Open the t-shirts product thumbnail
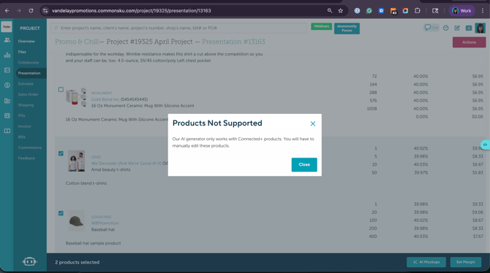This screenshot has width=490, height=273. point(77,161)
